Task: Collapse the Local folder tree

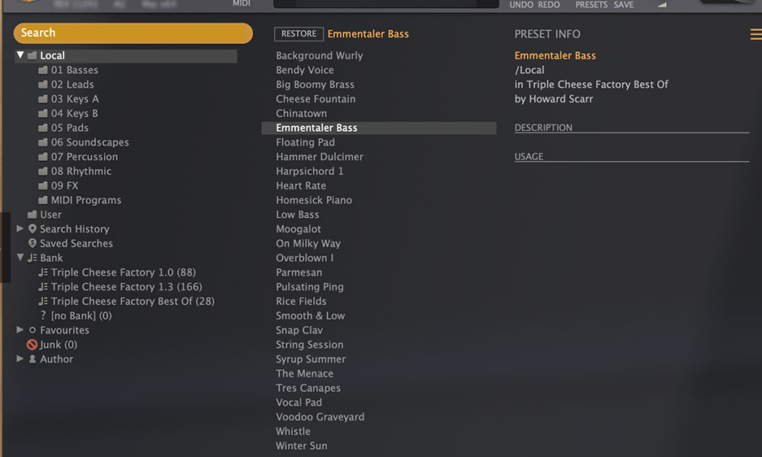Action: 20,55
